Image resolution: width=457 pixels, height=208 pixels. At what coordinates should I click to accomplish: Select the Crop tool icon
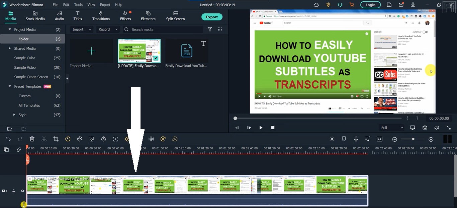[56, 139]
